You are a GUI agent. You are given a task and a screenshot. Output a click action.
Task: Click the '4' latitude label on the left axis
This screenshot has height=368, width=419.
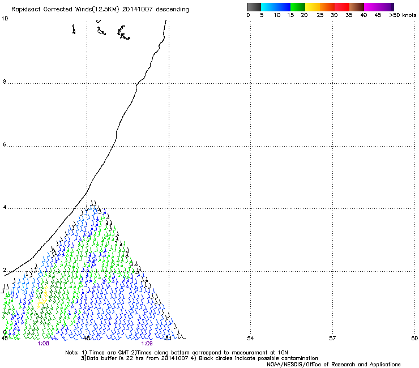click(5, 207)
